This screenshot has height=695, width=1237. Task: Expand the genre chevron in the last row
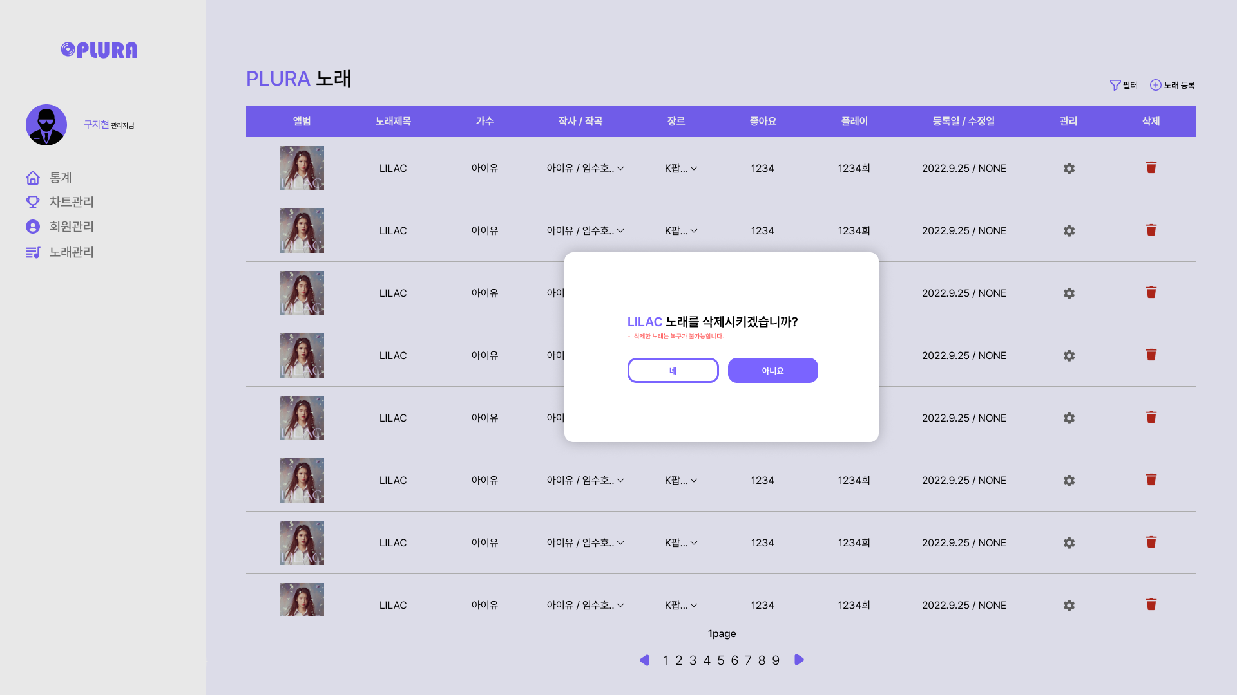(x=694, y=606)
